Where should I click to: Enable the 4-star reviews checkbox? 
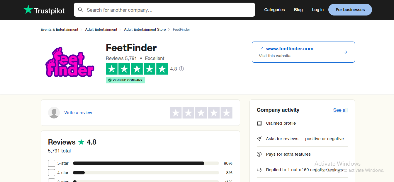click(52, 173)
